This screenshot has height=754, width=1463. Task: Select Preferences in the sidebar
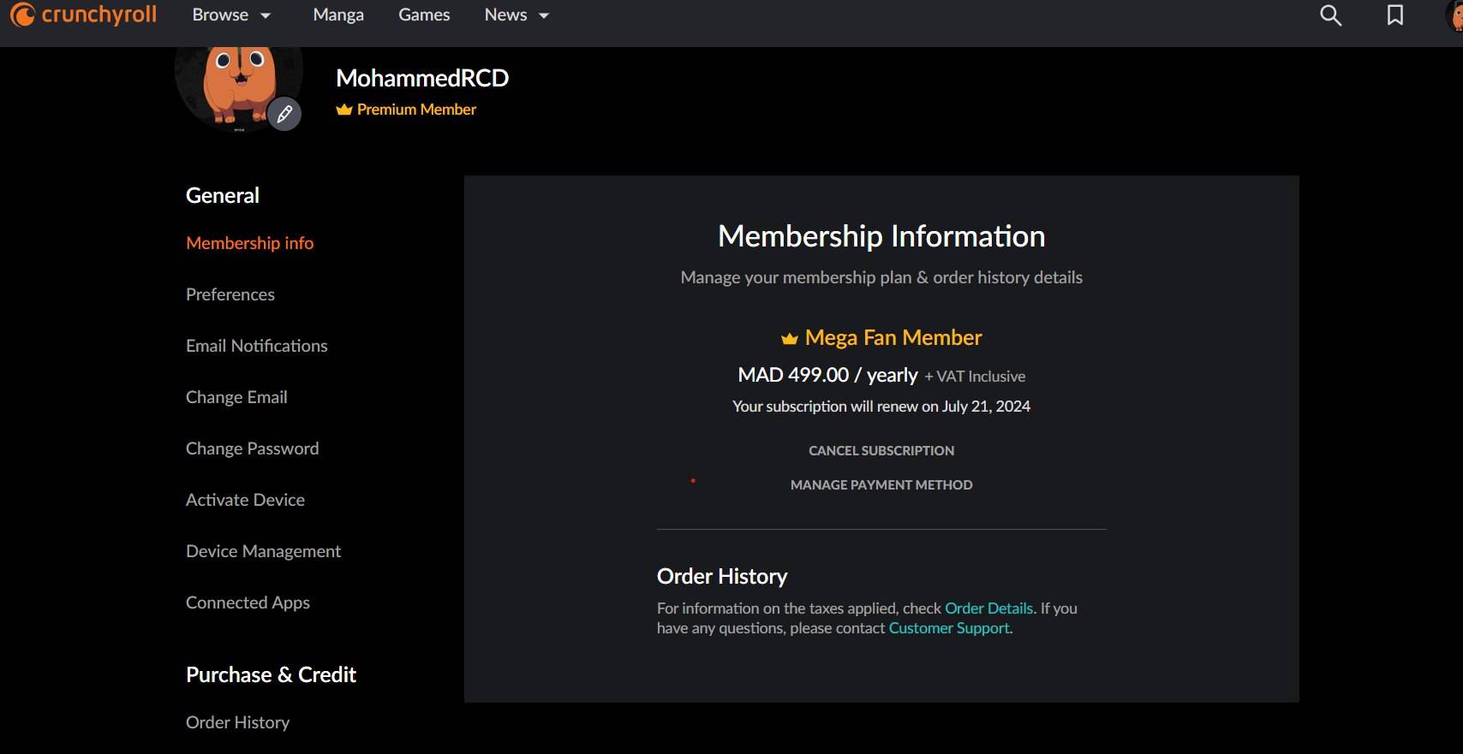pos(230,294)
